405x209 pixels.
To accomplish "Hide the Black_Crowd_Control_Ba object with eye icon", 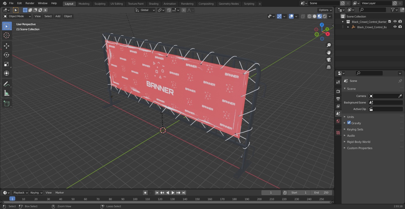I will (395, 27).
